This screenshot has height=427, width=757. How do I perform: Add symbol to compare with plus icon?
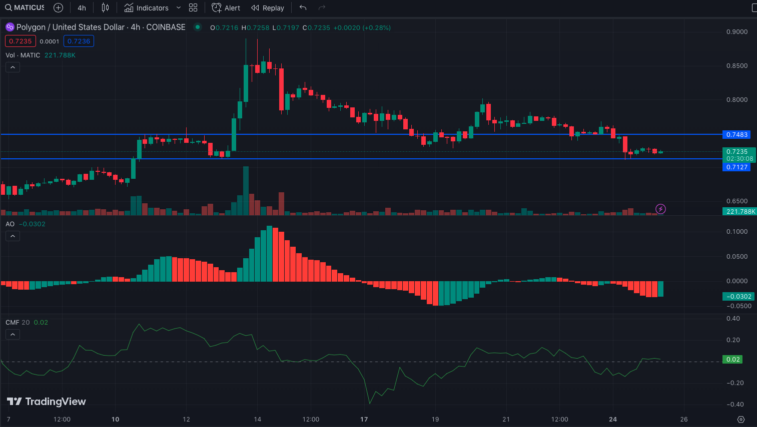pyautogui.click(x=58, y=7)
